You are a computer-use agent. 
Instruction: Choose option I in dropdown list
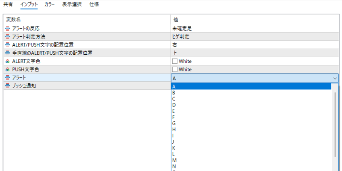251,136
